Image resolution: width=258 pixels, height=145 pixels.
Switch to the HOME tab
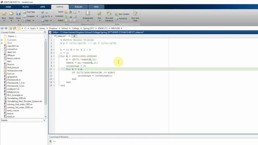(x=8, y=7)
